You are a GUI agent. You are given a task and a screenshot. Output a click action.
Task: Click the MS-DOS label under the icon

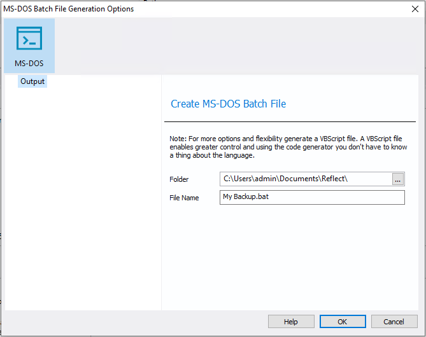[x=29, y=64]
